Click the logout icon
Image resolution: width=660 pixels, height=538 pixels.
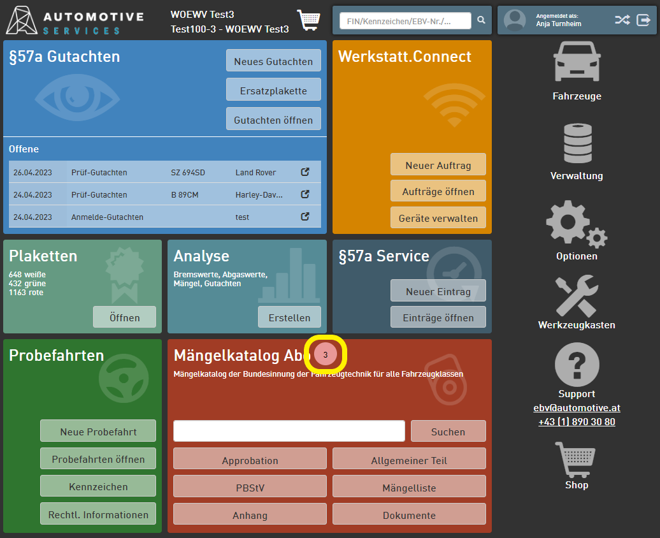point(643,20)
